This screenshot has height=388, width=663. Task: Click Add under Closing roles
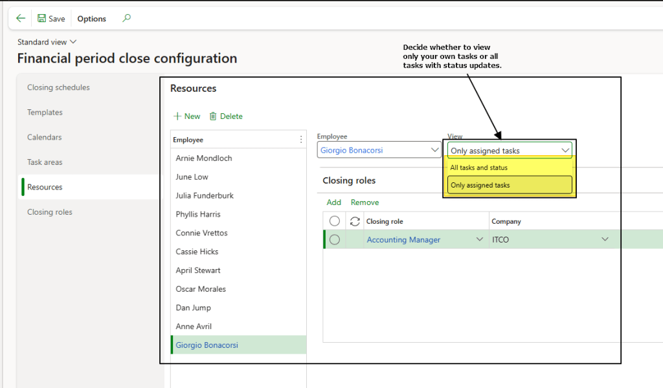(333, 202)
